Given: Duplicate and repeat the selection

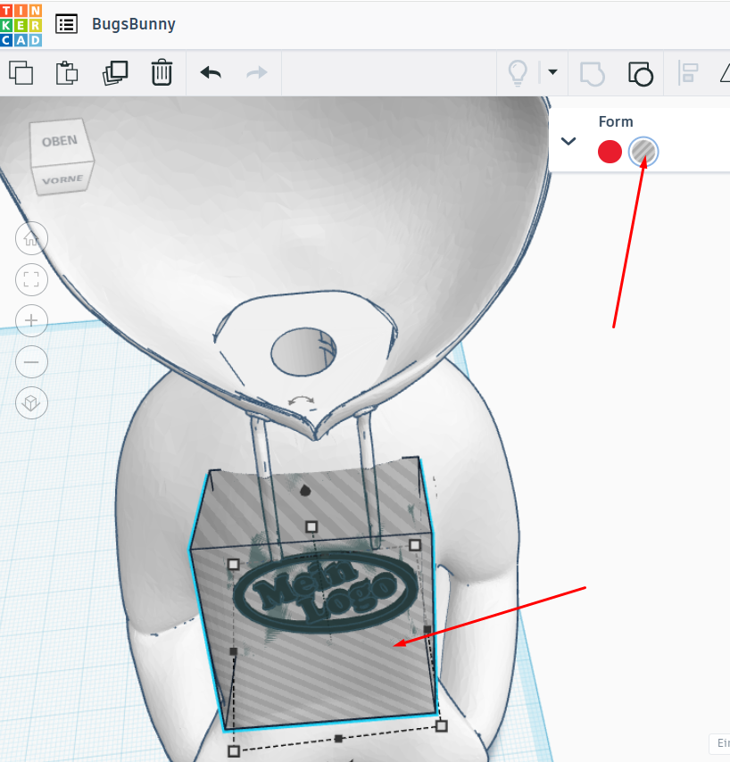Looking at the screenshot, I should (x=115, y=73).
